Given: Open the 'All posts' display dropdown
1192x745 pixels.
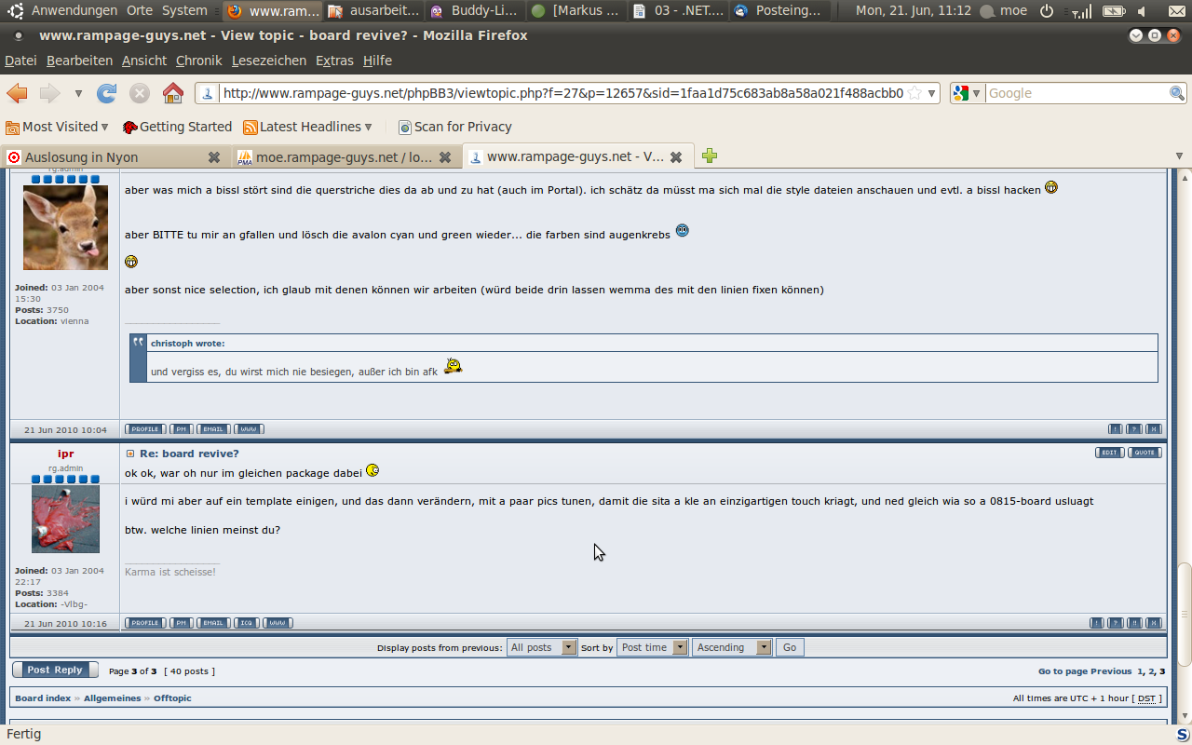Looking at the screenshot, I should pyautogui.click(x=542, y=647).
